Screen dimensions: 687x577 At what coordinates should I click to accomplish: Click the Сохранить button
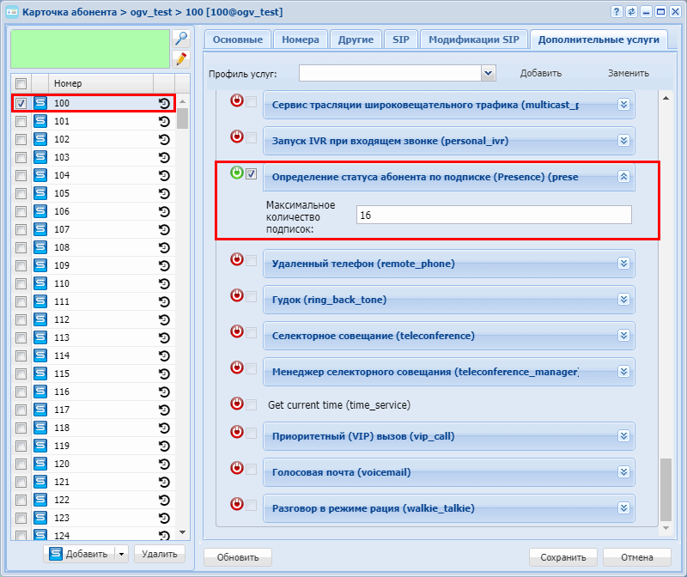click(562, 557)
